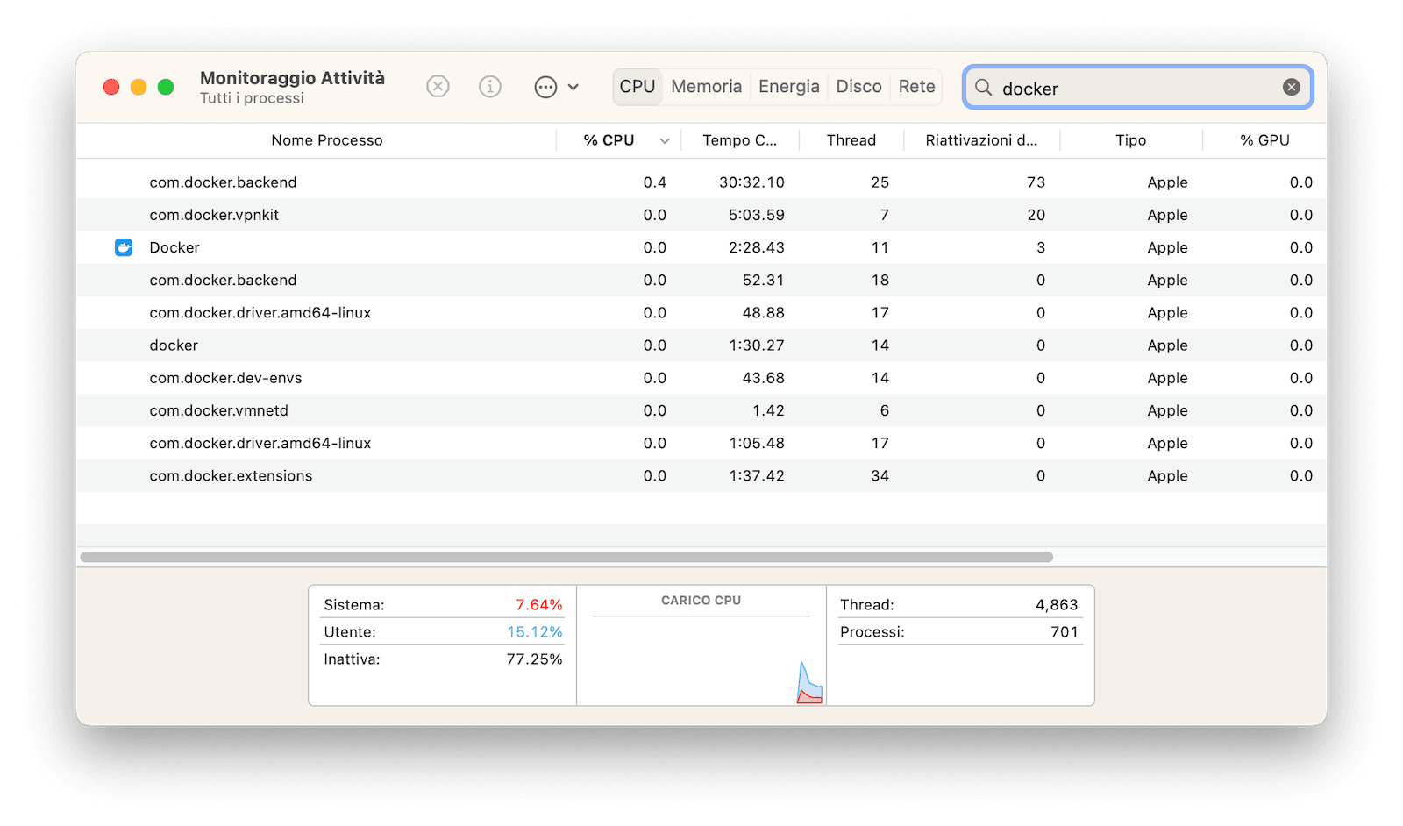Viewport: 1403px width, 826px height.
Task: Toggle sort direction arrow on % CPU
Action: coord(665,141)
